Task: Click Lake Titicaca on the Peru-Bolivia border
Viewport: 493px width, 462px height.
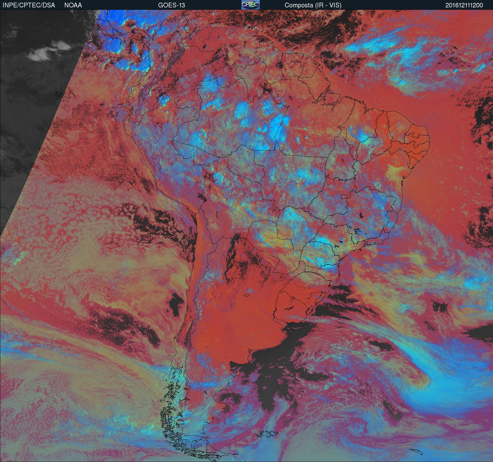Action: pyautogui.click(x=202, y=197)
